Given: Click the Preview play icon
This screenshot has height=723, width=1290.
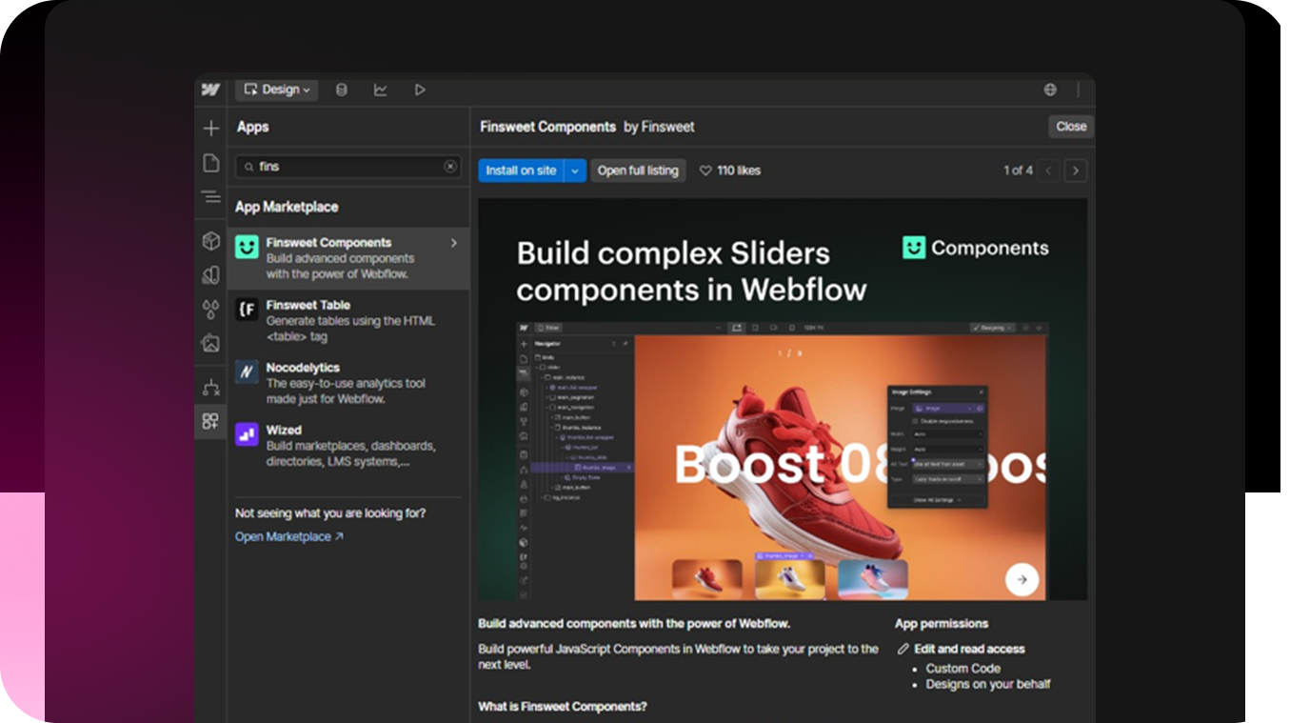Looking at the screenshot, I should 420,90.
